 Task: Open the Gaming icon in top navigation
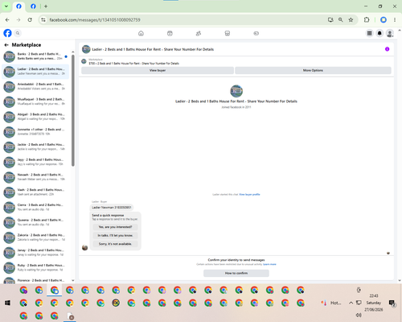(256, 33)
